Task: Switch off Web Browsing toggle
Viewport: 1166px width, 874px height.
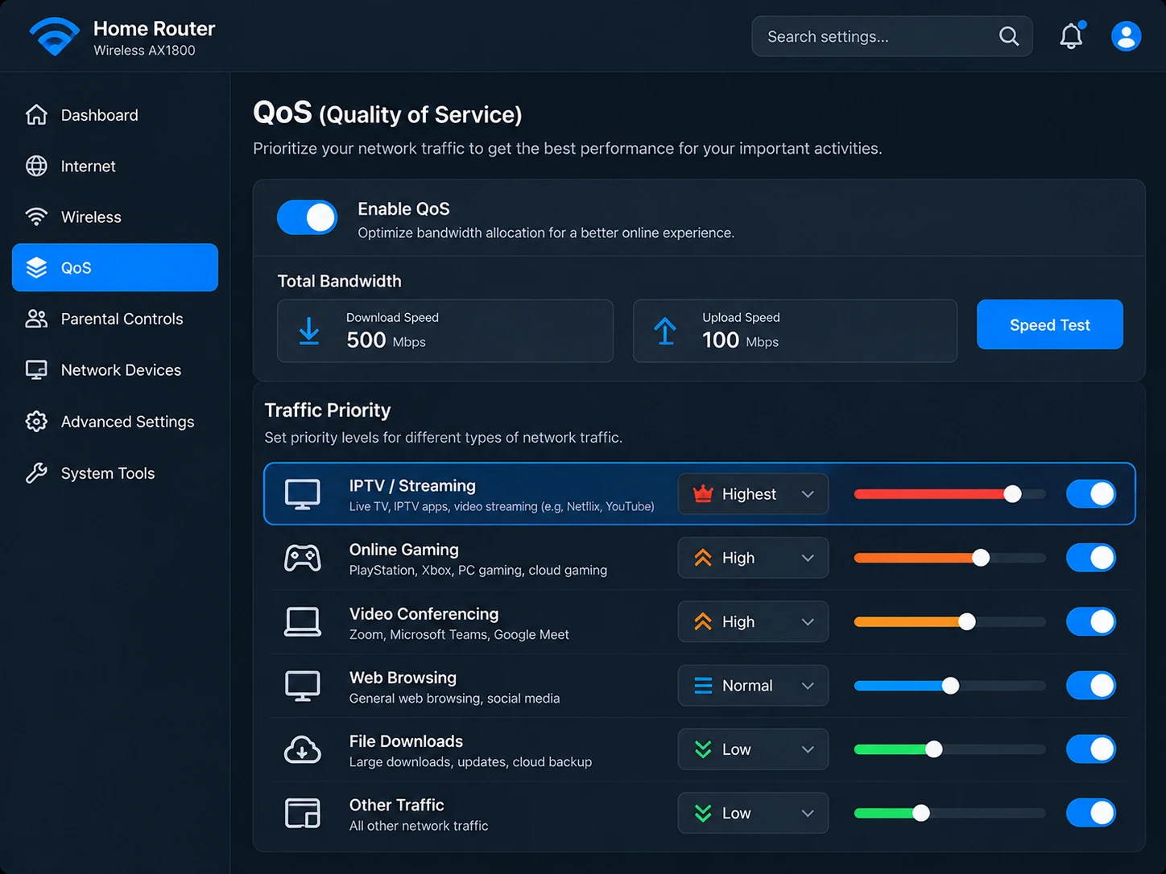Action: (1091, 686)
